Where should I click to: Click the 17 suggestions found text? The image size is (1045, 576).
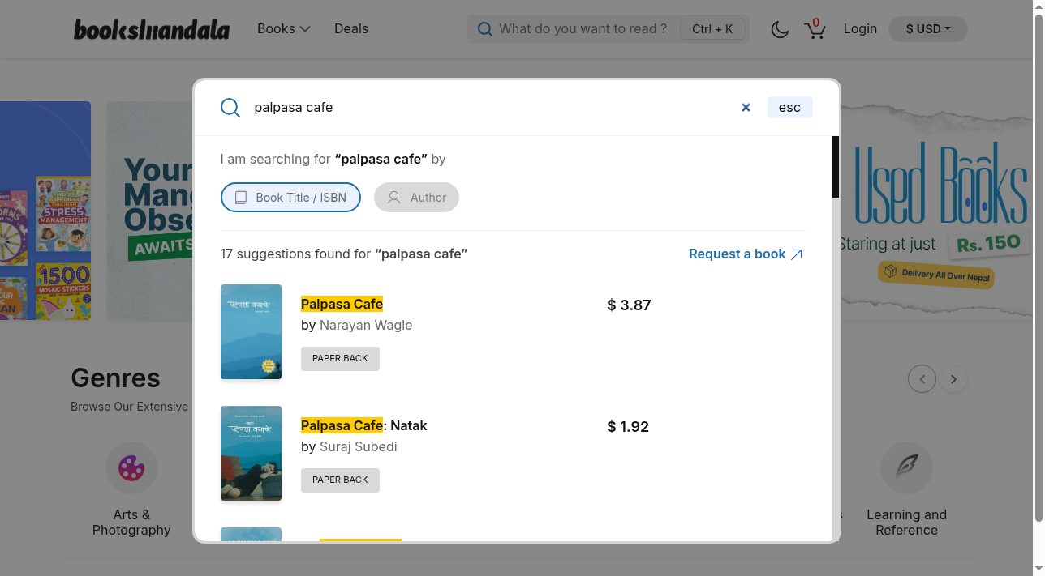point(344,254)
